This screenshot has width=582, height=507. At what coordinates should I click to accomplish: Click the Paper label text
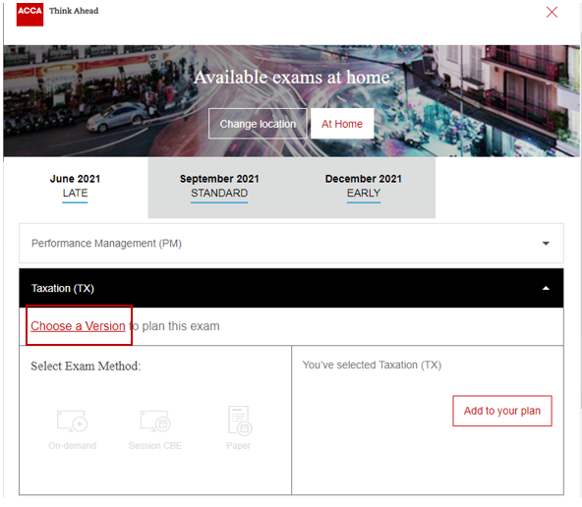point(238,445)
